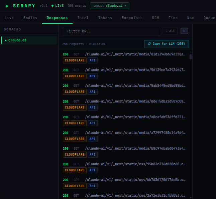Click the DOMAINS panel heading

tap(12, 29)
